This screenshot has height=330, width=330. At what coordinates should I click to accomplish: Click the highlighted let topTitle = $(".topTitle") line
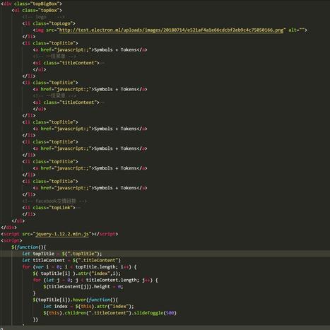click(62, 254)
